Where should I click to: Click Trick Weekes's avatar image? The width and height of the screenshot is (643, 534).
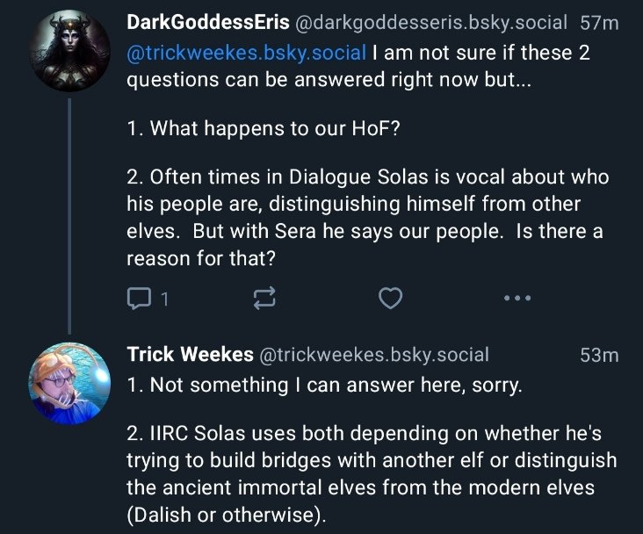(x=69, y=383)
